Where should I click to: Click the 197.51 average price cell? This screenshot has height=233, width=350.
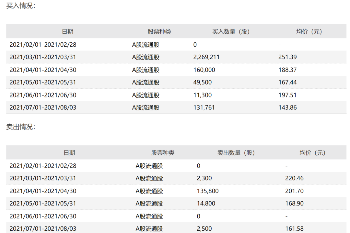point(287,95)
